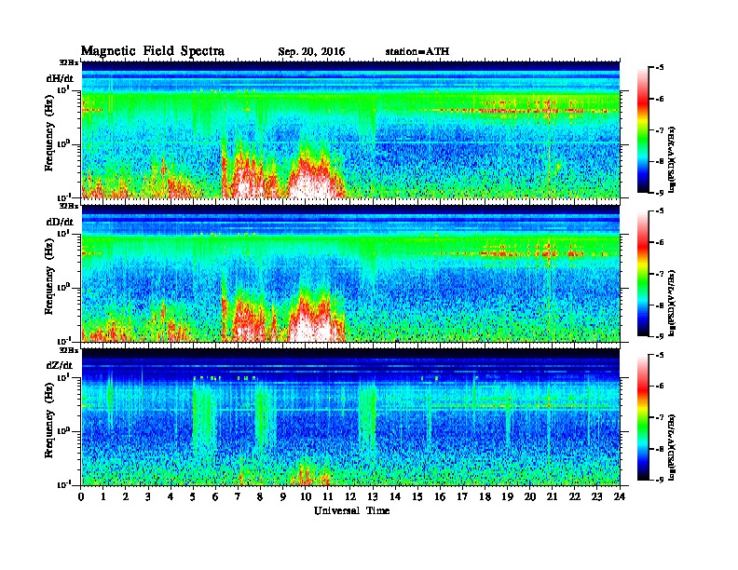Select the "dD/dt" panel label
Screen dimensions: 738x570
pos(60,222)
